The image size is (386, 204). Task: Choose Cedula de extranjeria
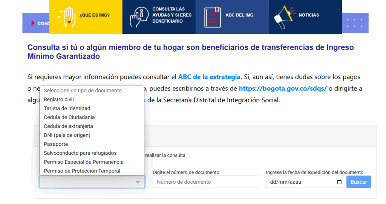(x=92, y=126)
